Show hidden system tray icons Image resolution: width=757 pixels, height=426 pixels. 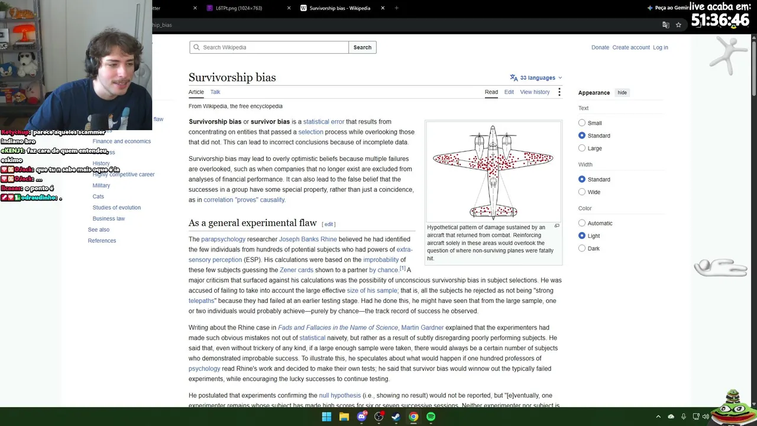[658, 417]
